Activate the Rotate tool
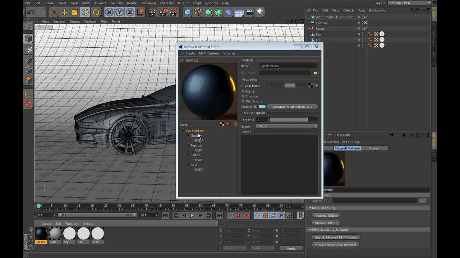Screen dimensions: 460x258 coord(85,12)
